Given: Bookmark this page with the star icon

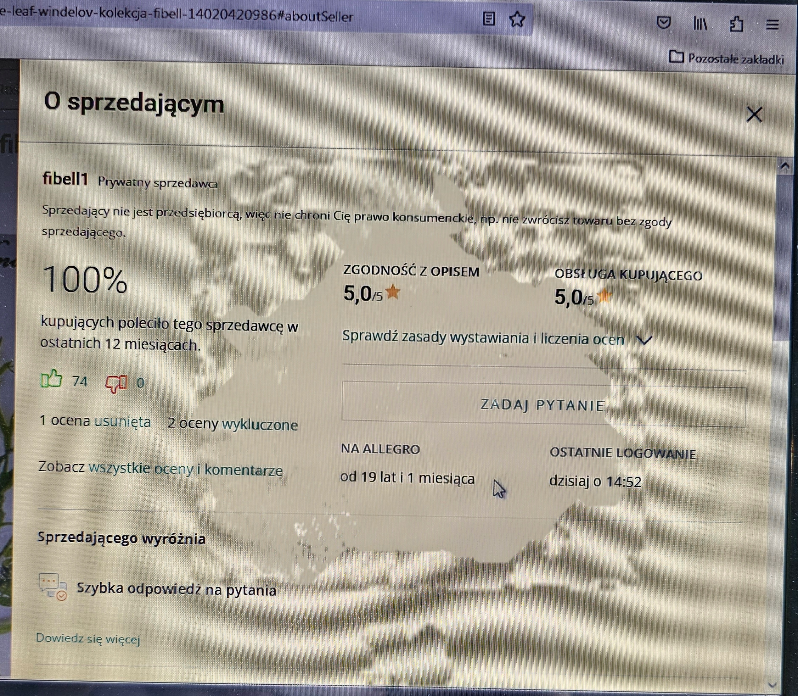Looking at the screenshot, I should click(517, 19).
